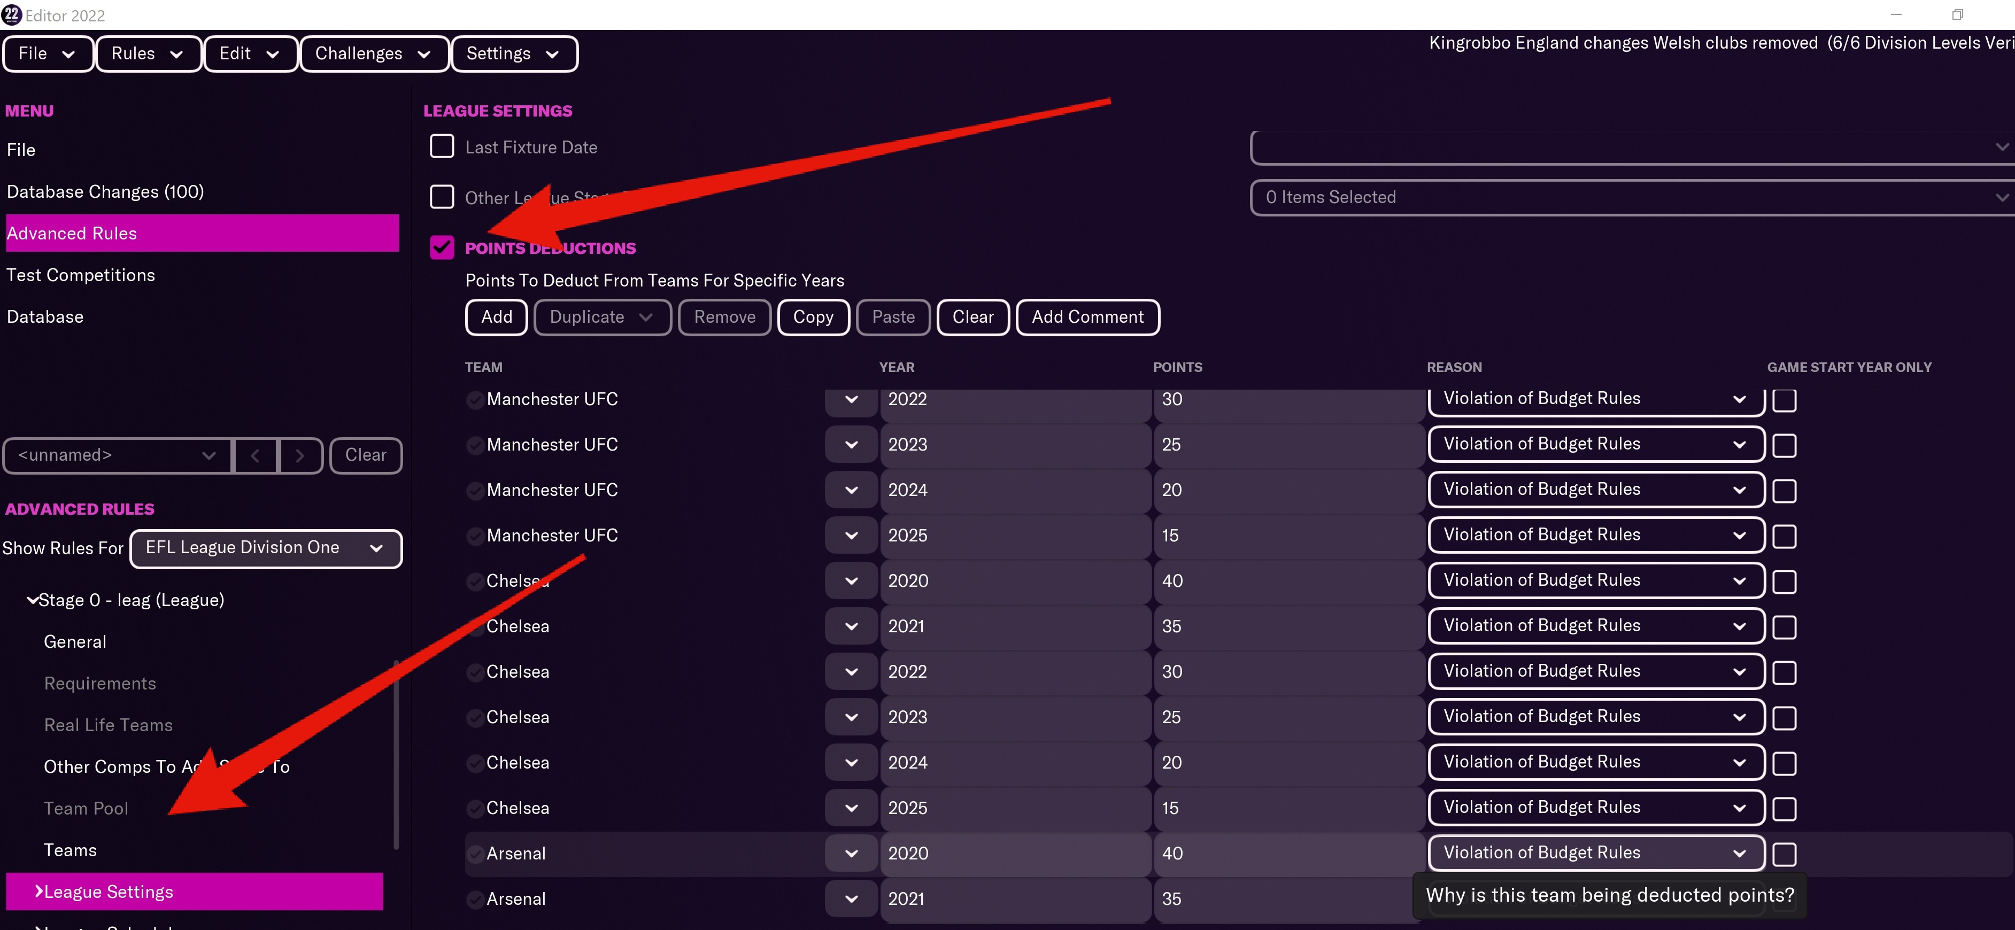The image size is (2015, 930).
Task: Select League Settings in the rules tree
Action: 194,892
